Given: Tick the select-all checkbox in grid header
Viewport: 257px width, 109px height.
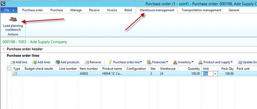Looking at the screenshot, I should (9, 69).
